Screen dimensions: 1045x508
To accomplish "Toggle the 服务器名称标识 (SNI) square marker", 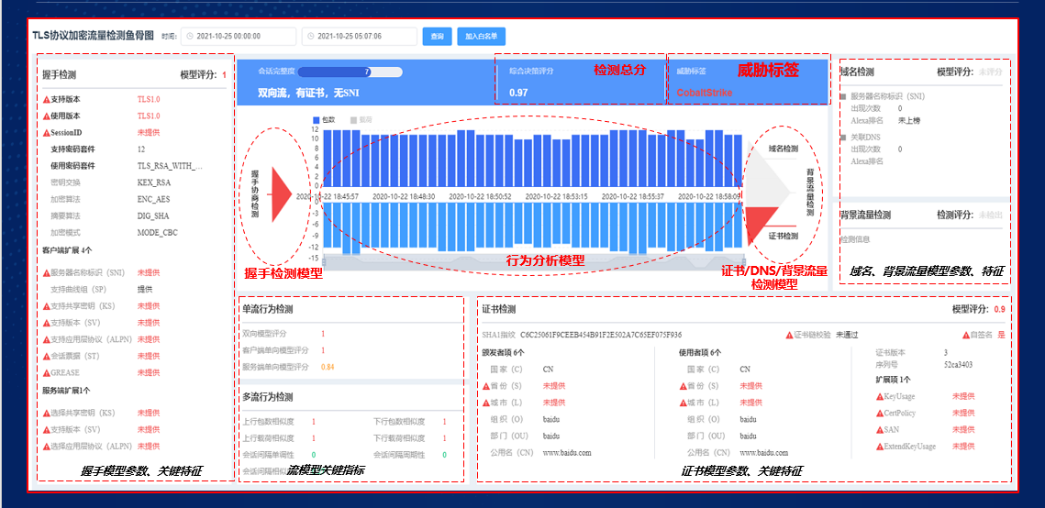I will coord(843,95).
